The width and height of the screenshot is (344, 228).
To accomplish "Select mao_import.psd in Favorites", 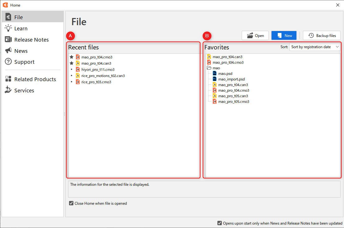I will point(231,79).
